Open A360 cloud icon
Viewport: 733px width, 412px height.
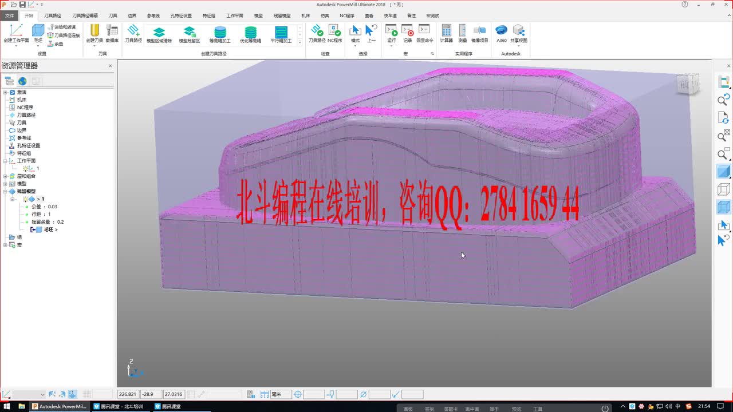(x=502, y=30)
